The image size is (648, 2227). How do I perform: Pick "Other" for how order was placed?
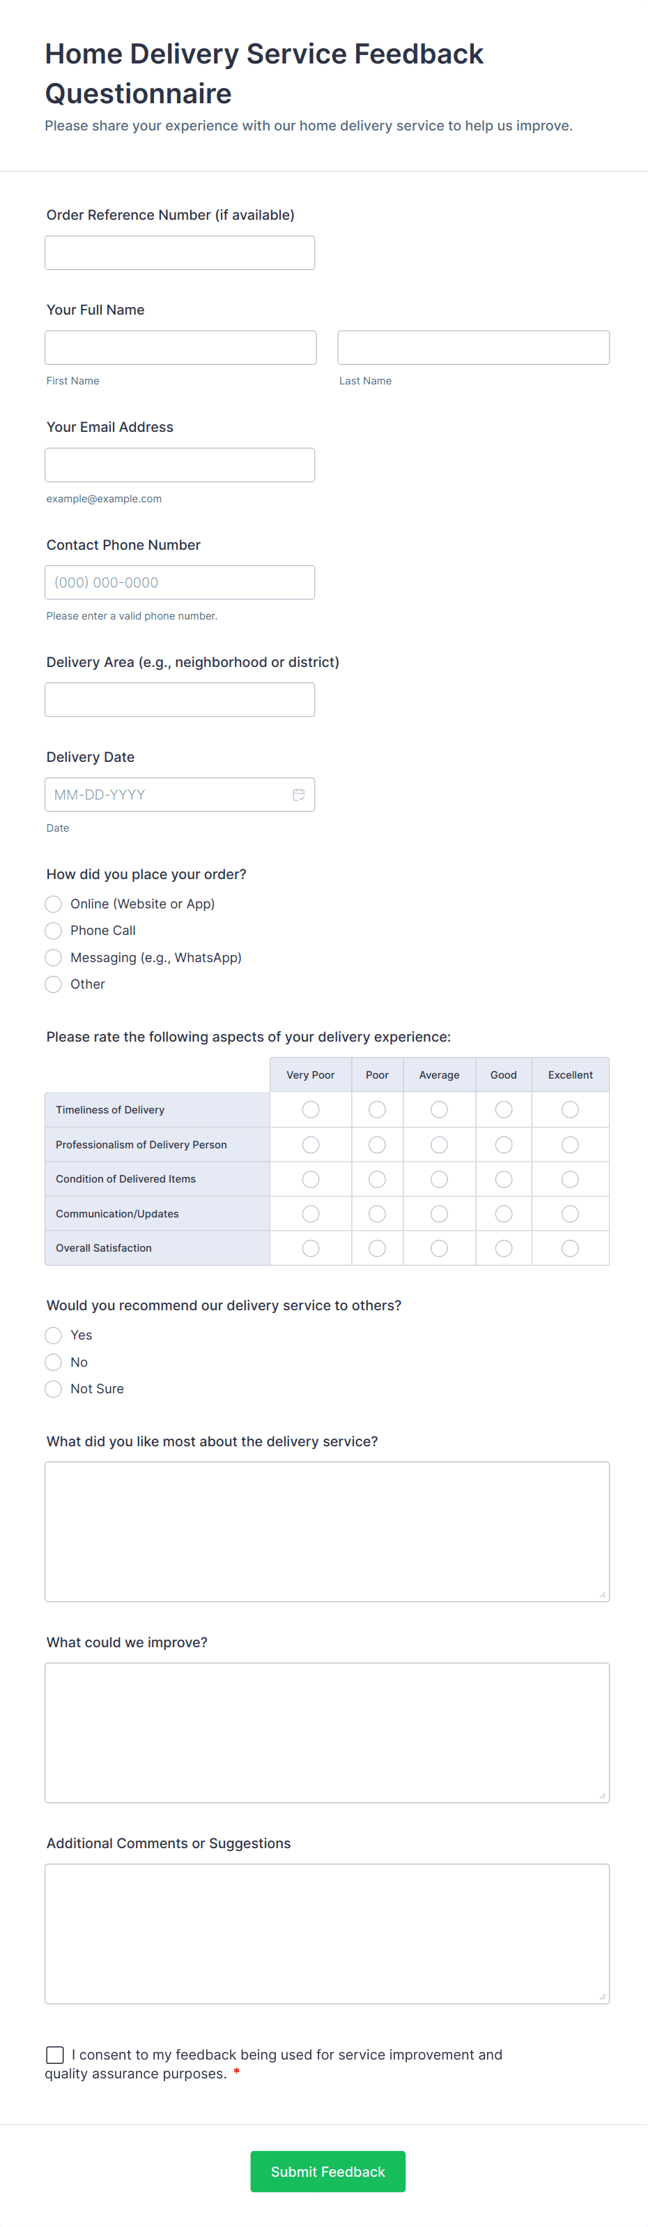tap(54, 984)
